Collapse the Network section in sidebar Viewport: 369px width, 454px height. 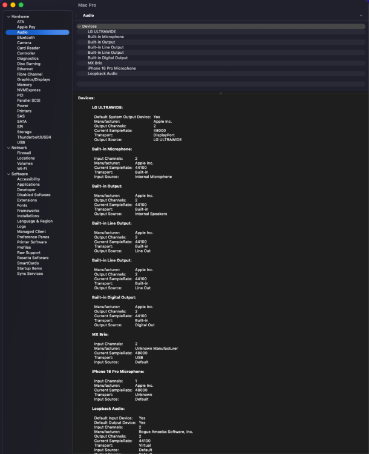[x=8, y=148]
